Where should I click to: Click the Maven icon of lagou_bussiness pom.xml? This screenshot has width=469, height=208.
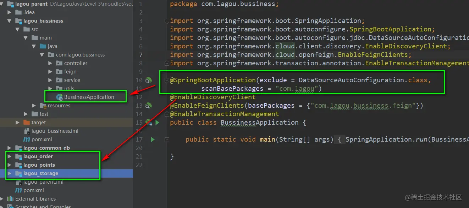point(27,139)
